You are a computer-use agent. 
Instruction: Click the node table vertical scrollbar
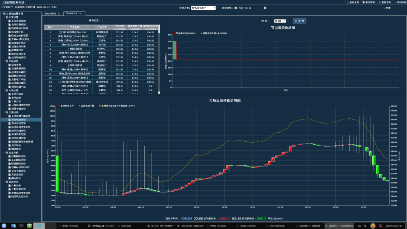click(159, 59)
